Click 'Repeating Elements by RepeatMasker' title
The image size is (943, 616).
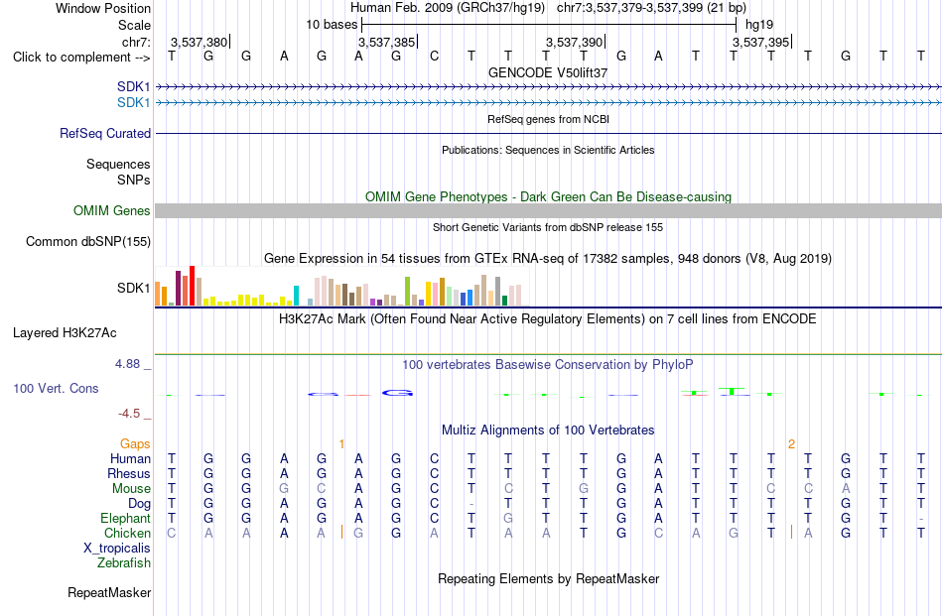pos(548,578)
